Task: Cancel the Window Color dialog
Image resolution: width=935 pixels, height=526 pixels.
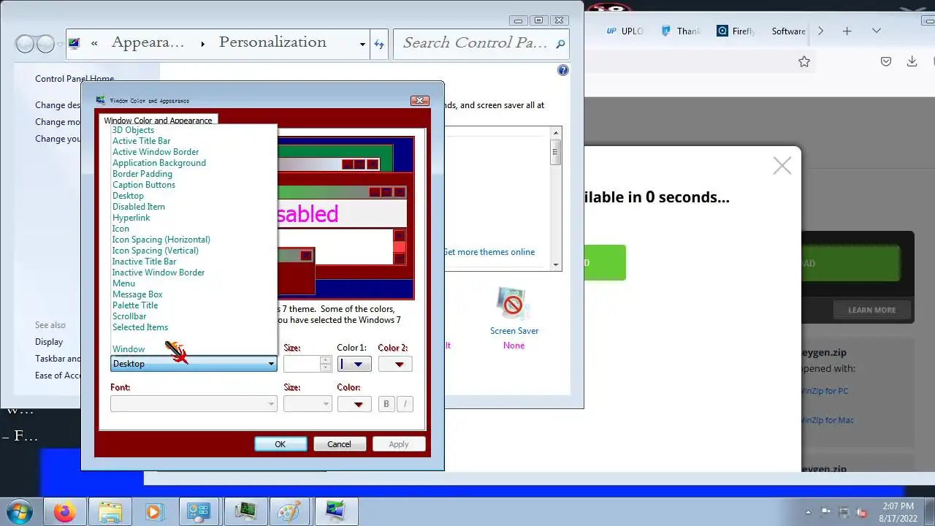Action: tap(339, 444)
